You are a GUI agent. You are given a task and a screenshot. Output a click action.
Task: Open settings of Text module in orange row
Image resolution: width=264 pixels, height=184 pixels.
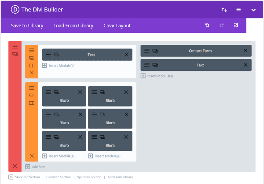48,55
